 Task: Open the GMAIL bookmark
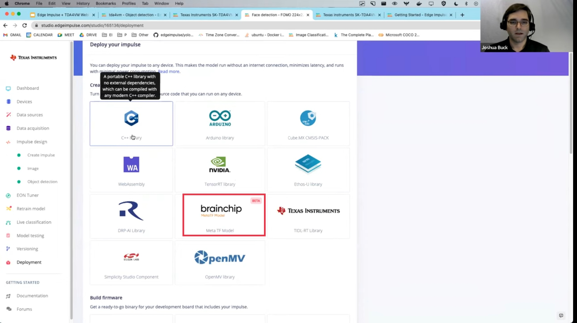tap(12, 35)
